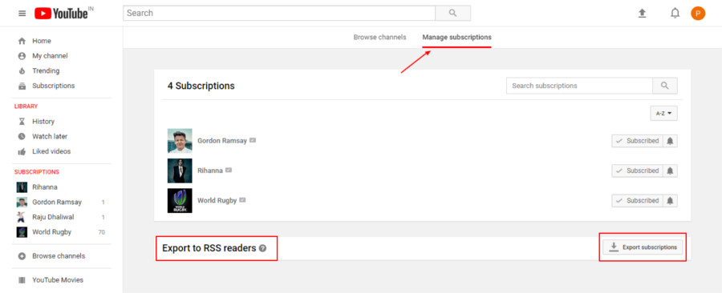This screenshot has width=722, height=293.
Task: Select the Manage subscriptions tab
Action: point(456,37)
